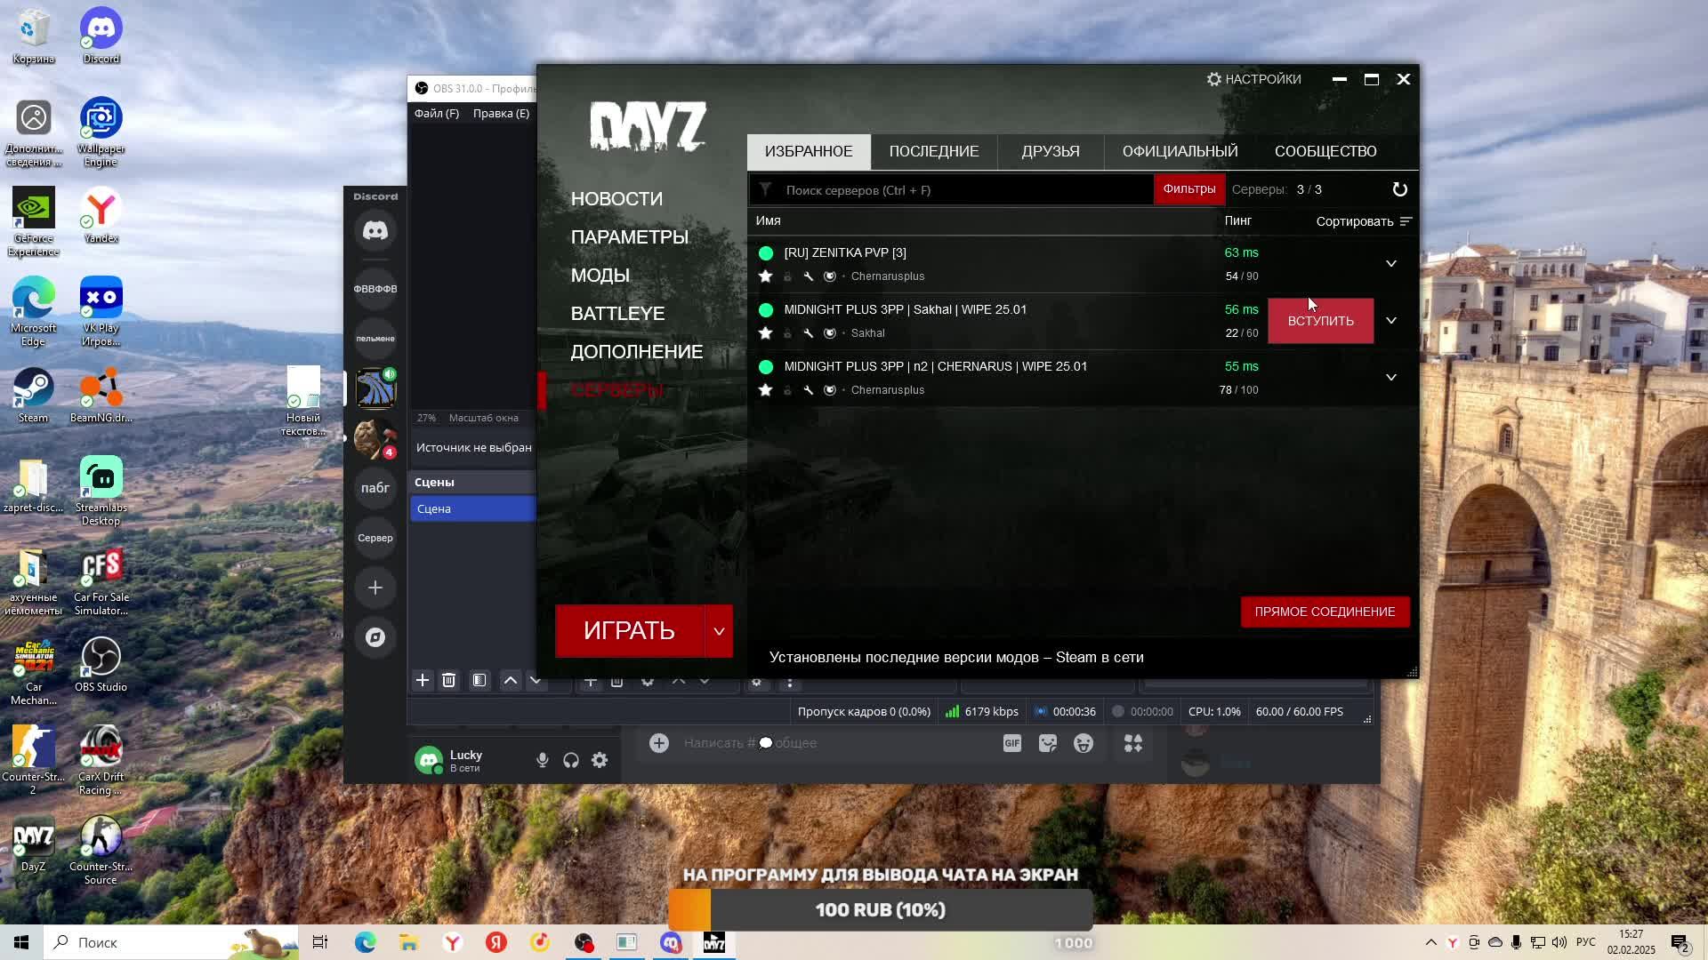Screen dimensions: 1708x960
Task: Delete selected scene in OBS
Action: (x=449, y=681)
